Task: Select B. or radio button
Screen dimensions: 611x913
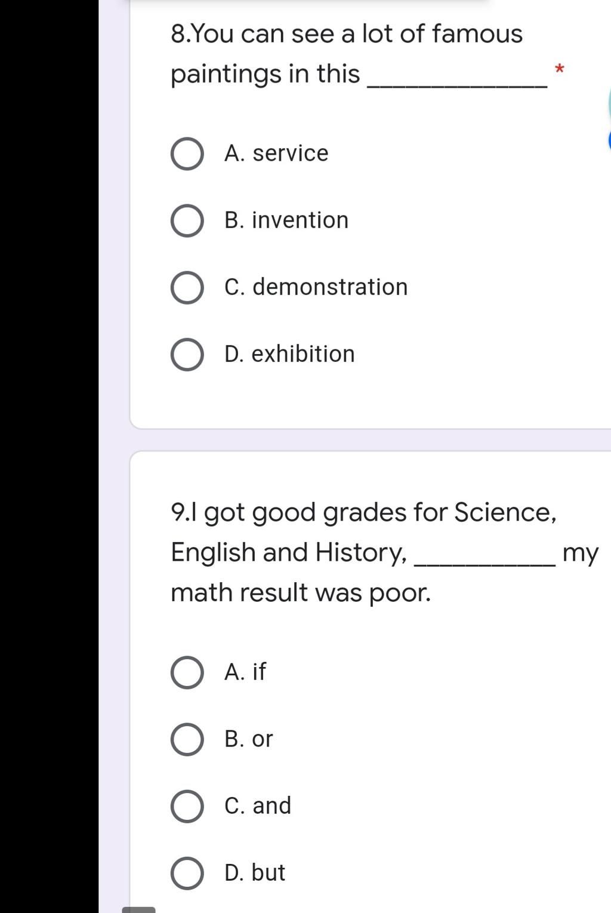Action: point(187,739)
